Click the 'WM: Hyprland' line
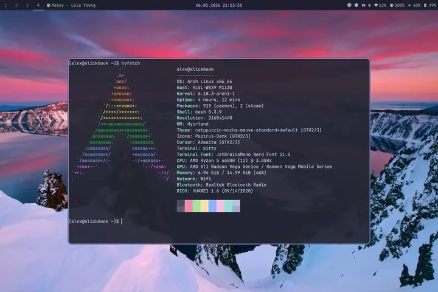 pyautogui.click(x=192, y=124)
